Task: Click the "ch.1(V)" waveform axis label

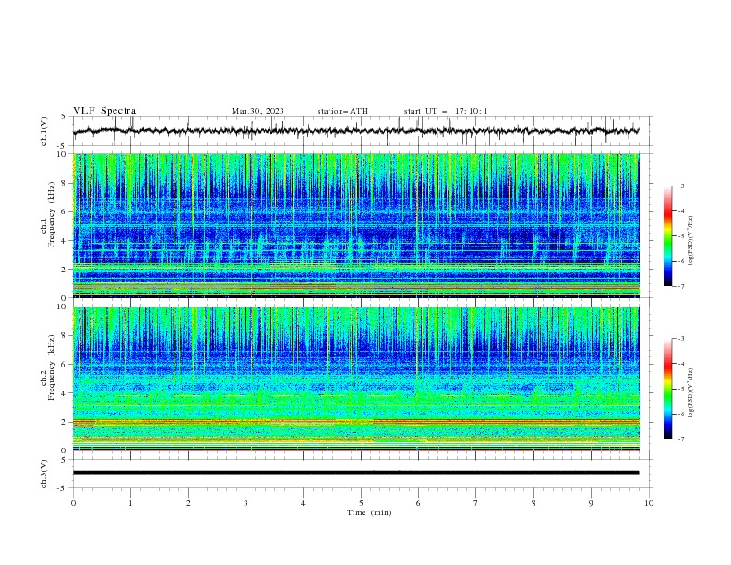Action: [44, 131]
